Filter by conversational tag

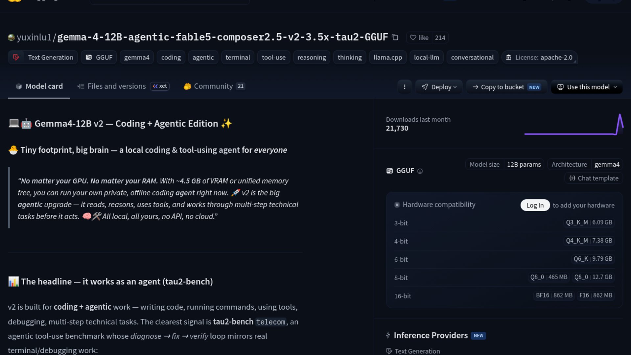click(x=472, y=57)
